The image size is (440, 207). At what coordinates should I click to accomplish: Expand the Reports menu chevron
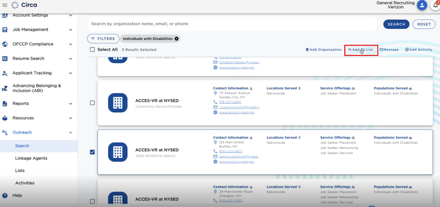pyautogui.click(x=71, y=104)
